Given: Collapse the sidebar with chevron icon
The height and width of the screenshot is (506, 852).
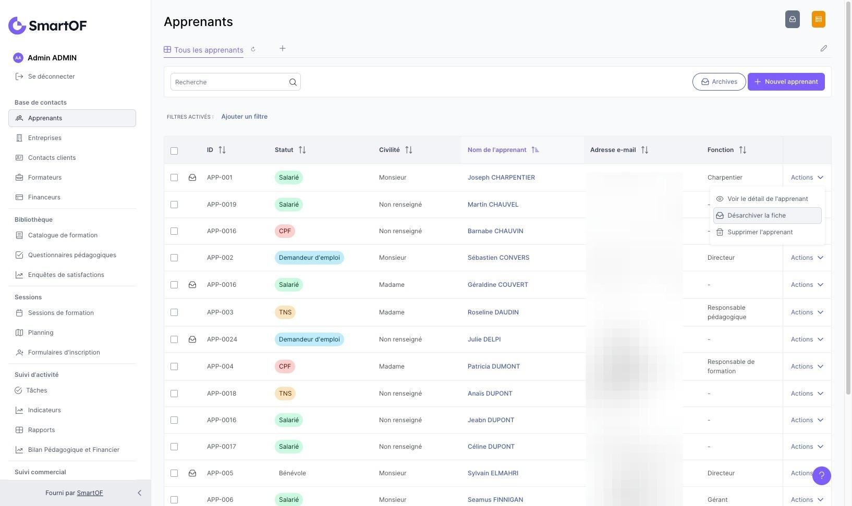Looking at the screenshot, I should point(139,493).
